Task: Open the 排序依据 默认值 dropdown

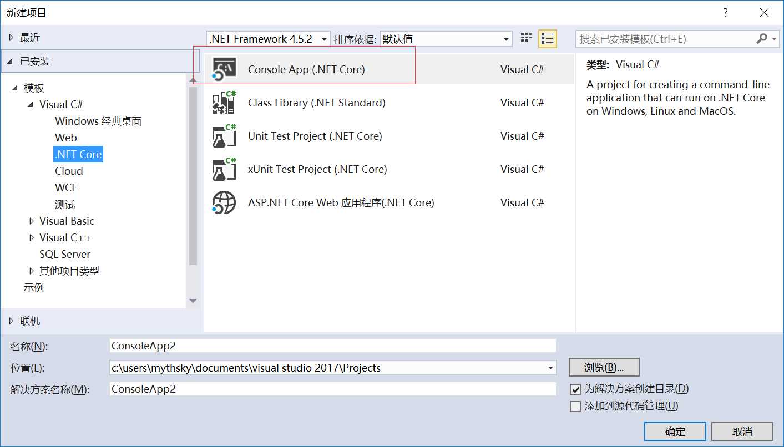Action: tap(446, 39)
